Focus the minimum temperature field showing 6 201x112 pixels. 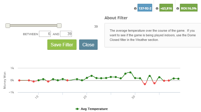(x=45, y=34)
